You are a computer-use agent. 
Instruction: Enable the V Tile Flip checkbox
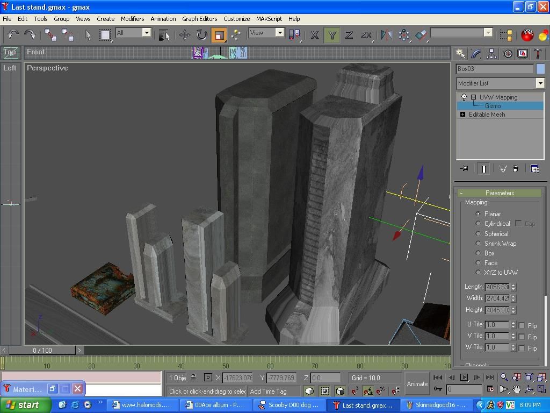point(522,337)
